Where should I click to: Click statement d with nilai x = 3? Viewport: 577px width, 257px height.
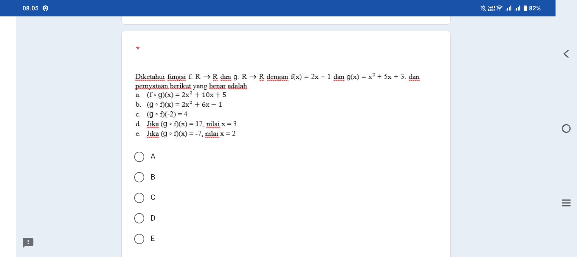[x=186, y=124]
